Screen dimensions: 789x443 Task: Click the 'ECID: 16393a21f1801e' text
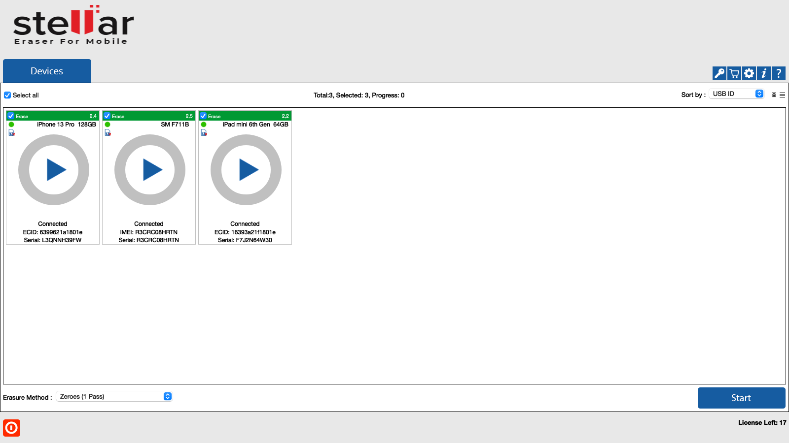(x=245, y=232)
